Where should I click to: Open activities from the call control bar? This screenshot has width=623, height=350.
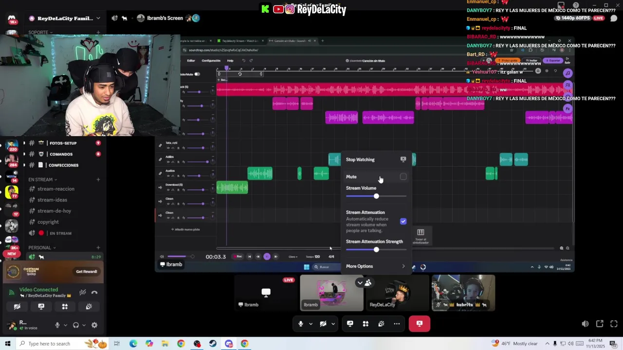(366, 324)
